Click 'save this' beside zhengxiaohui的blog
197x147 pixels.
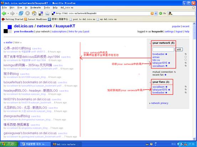(x=36, y=116)
